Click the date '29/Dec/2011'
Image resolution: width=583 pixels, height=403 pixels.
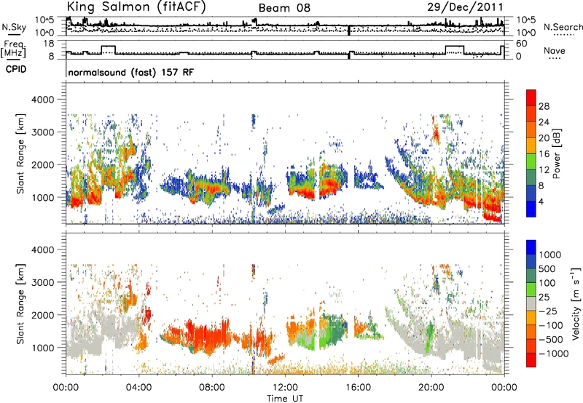pos(465,7)
